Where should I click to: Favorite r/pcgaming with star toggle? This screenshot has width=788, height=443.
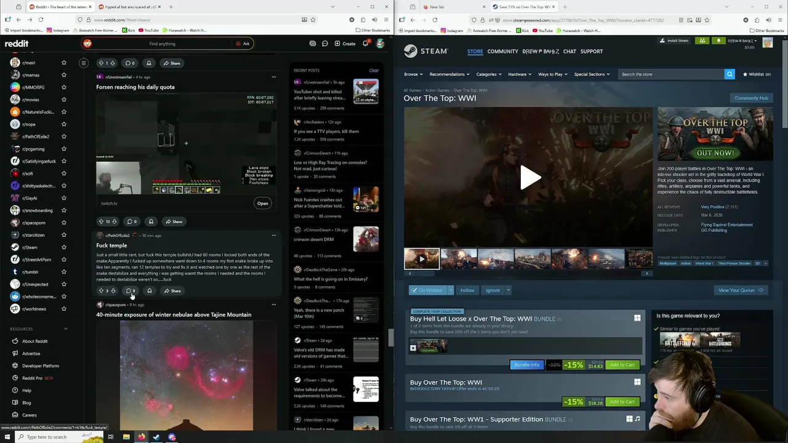pos(63,149)
